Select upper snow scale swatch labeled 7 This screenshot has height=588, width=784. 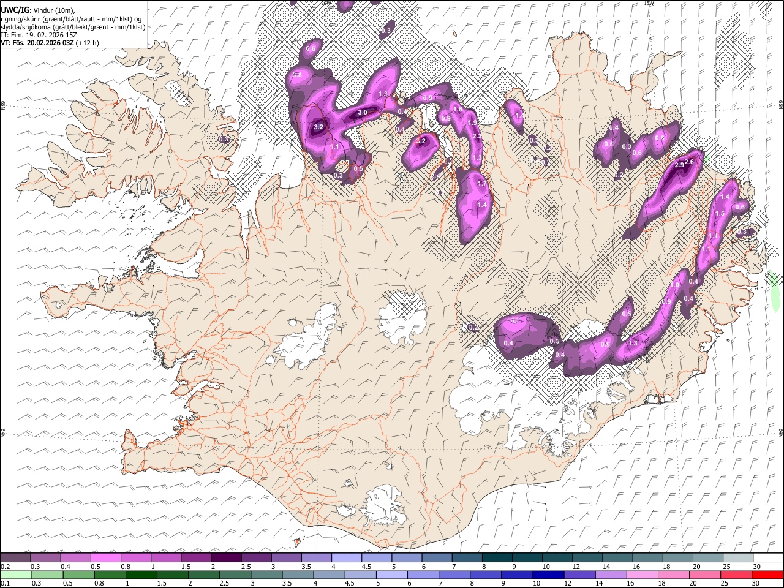click(467, 558)
